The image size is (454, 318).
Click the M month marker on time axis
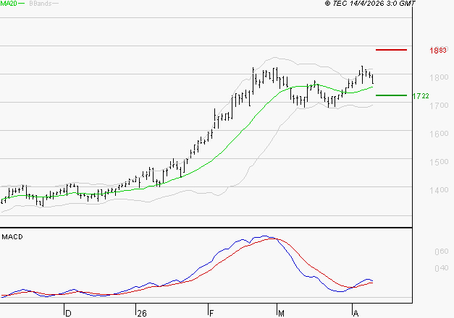[281, 314]
